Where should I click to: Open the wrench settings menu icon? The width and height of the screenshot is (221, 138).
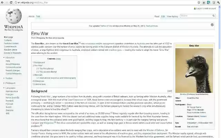[219, 2]
